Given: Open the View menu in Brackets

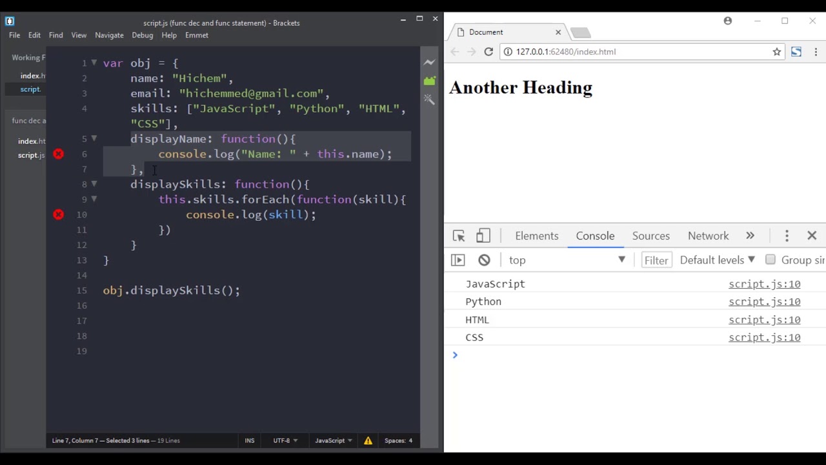Looking at the screenshot, I should (x=79, y=35).
